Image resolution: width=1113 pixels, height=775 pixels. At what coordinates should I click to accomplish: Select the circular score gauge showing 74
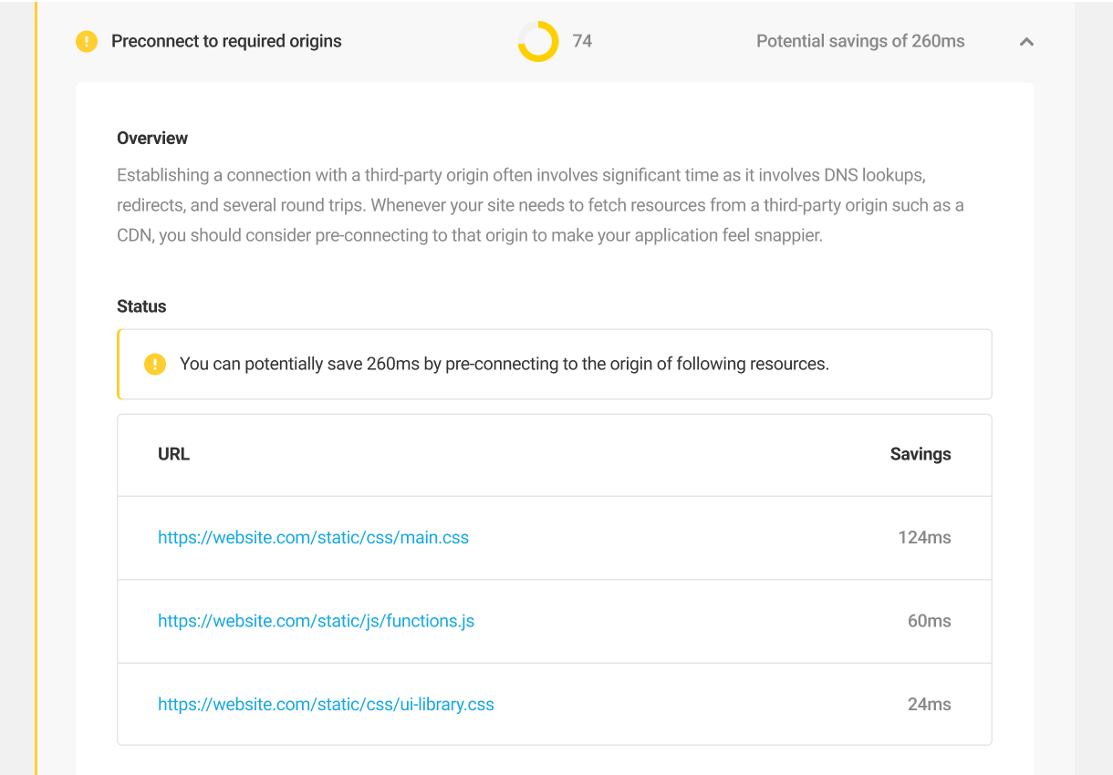537,41
